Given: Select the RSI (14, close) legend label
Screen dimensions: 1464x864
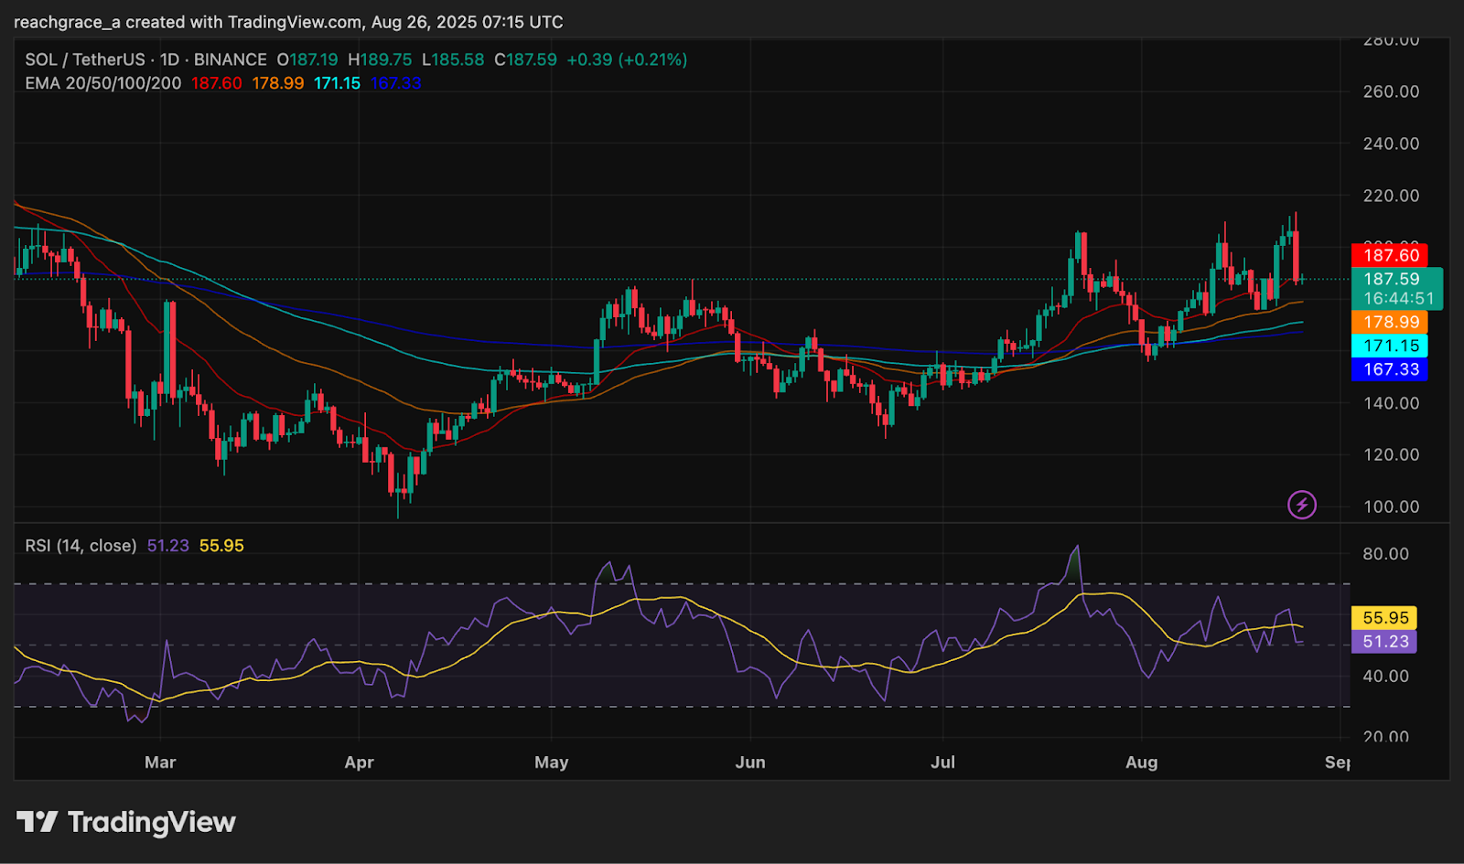Looking at the screenshot, I should click(x=81, y=546).
